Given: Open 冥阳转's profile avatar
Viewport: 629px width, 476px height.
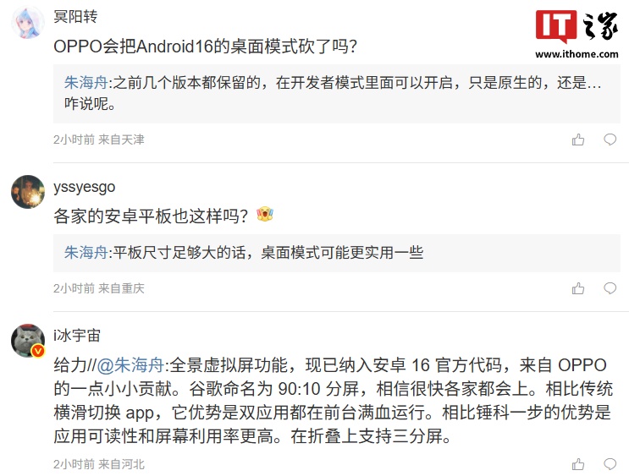Looking at the screenshot, I should coord(28,22).
